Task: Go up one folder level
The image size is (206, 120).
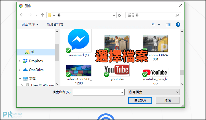Action: click(43, 15)
